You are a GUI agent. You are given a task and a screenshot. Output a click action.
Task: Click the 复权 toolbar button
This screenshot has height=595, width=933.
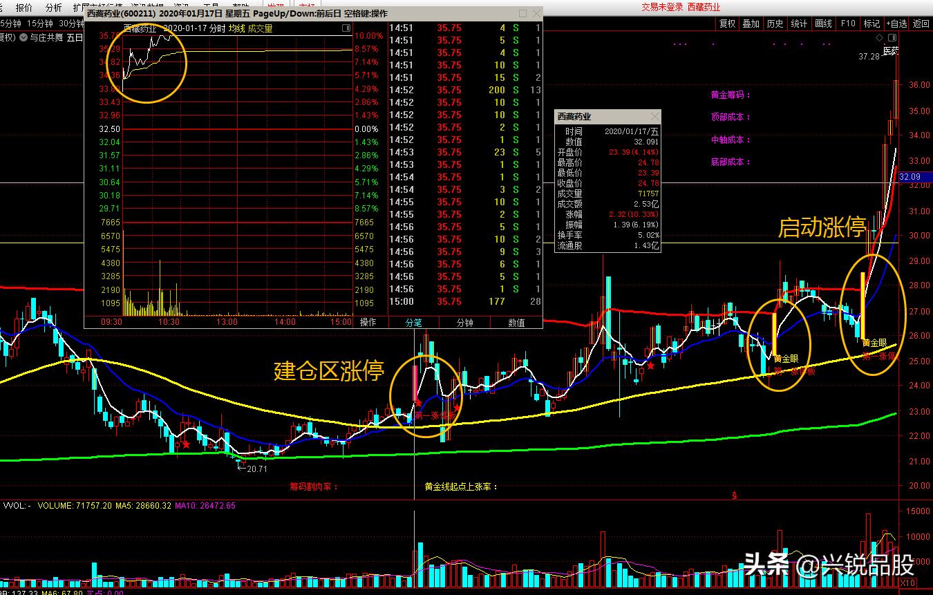tap(727, 23)
